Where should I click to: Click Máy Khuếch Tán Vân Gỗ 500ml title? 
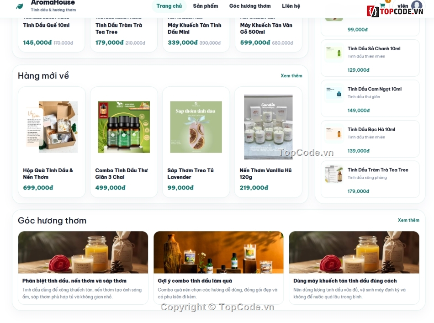tap(266, 28)
